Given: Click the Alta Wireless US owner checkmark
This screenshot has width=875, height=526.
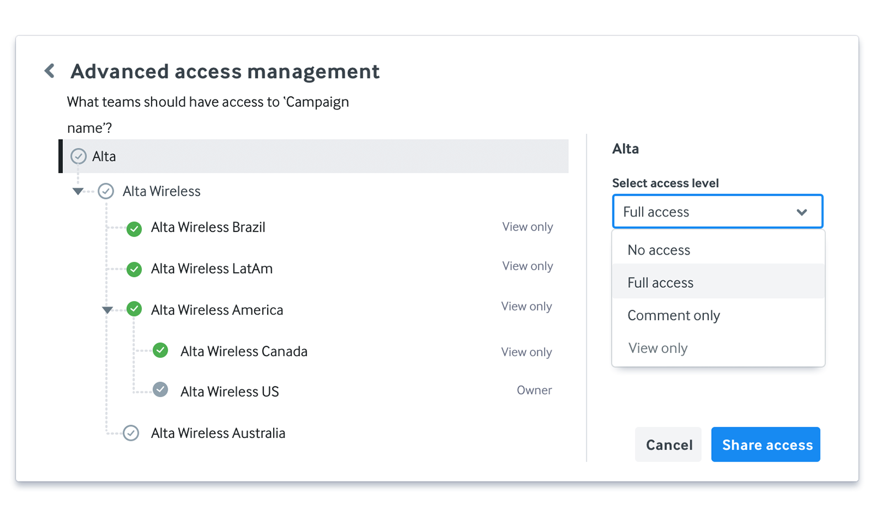Looking at the screenshot, I should tap(161, 390).
